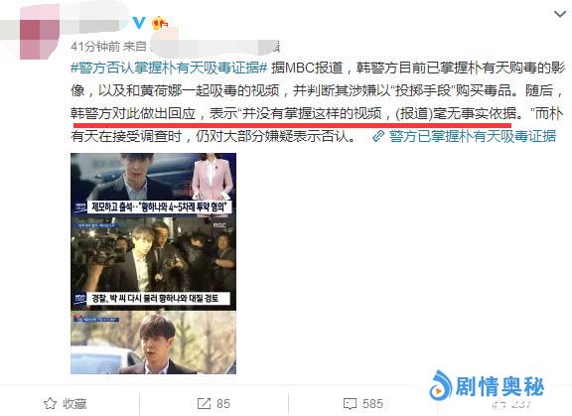Click the blue V verified badge
Viewport: 572px width, 416px height.
tap(139, 23)
